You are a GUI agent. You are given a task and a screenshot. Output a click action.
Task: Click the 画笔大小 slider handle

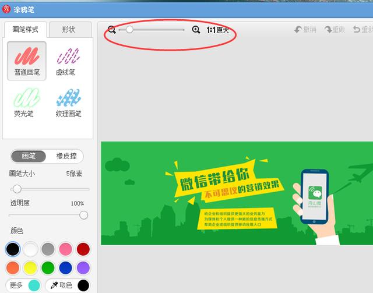click(x=17, y=189)
